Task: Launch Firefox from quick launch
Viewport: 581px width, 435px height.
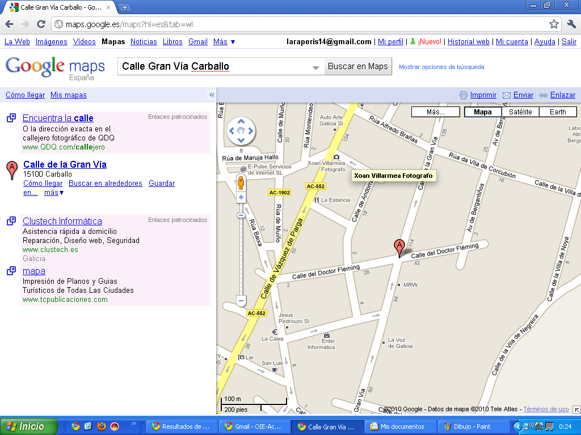Action: (101, 427)
